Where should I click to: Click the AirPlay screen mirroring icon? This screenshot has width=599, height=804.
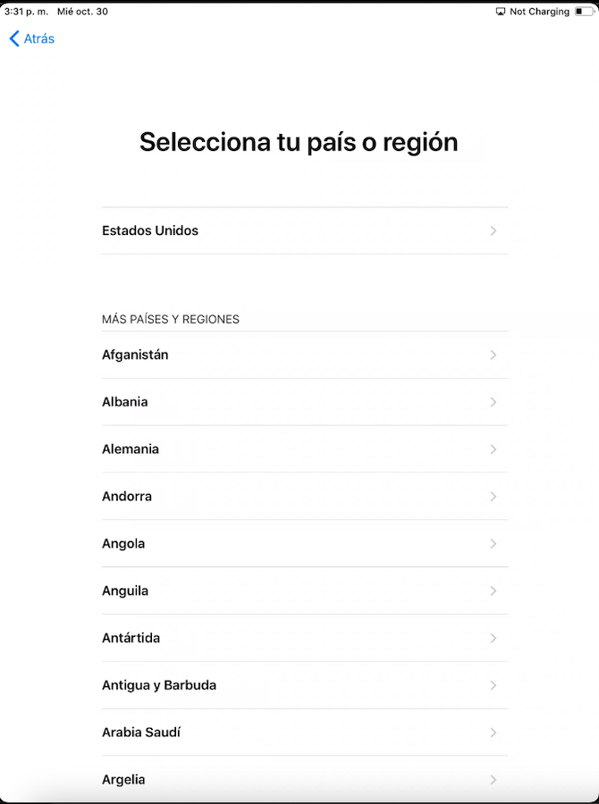[x=501, y=12]
